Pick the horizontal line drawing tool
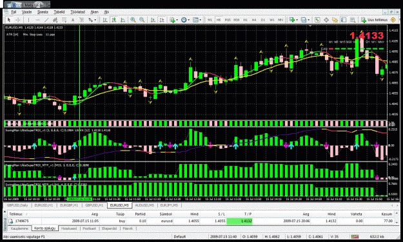This screenshot has height=242, width=403. point(37,20)
